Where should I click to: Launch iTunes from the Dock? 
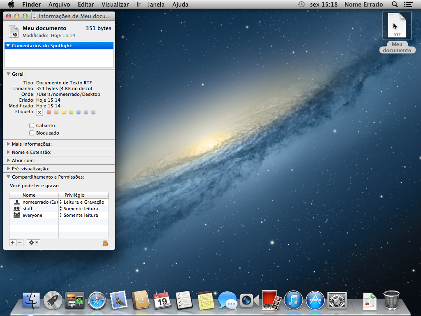click(293, 300)
